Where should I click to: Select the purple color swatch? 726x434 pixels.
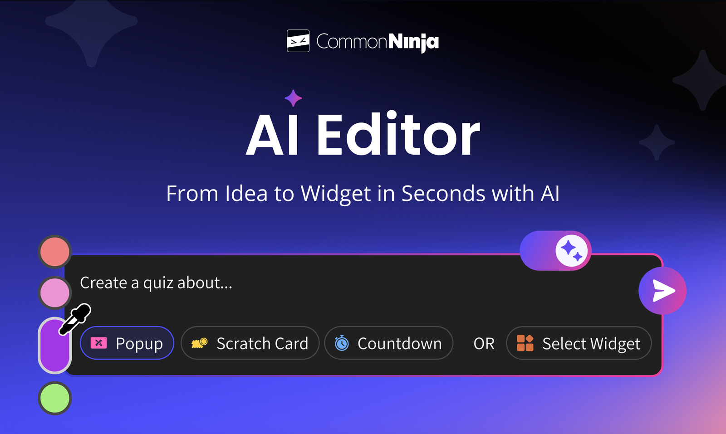(55, 346)
